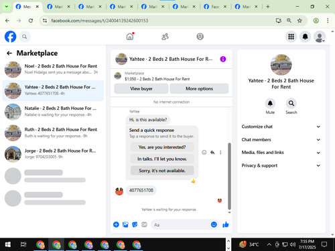
Task: Choose a GIF in composer
Action: [x=144, y=224]
